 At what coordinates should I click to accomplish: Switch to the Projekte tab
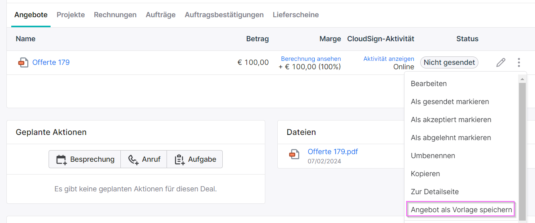pos(71,15)
